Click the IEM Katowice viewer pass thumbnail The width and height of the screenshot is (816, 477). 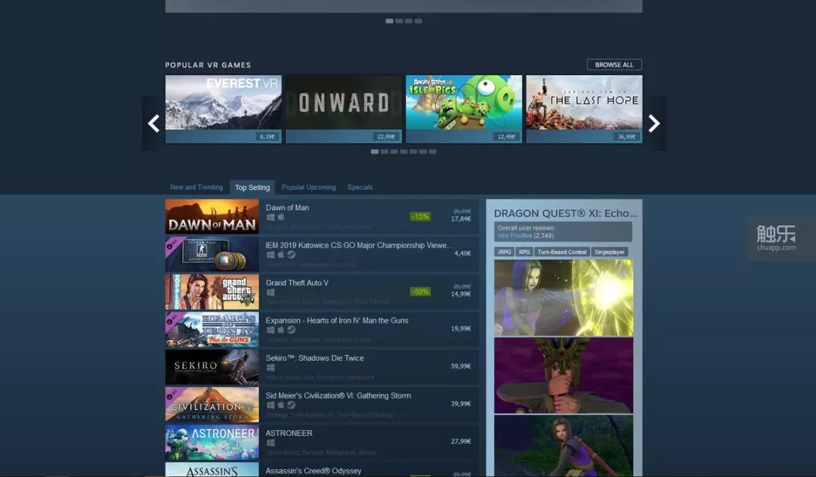[x=212, y=254]
